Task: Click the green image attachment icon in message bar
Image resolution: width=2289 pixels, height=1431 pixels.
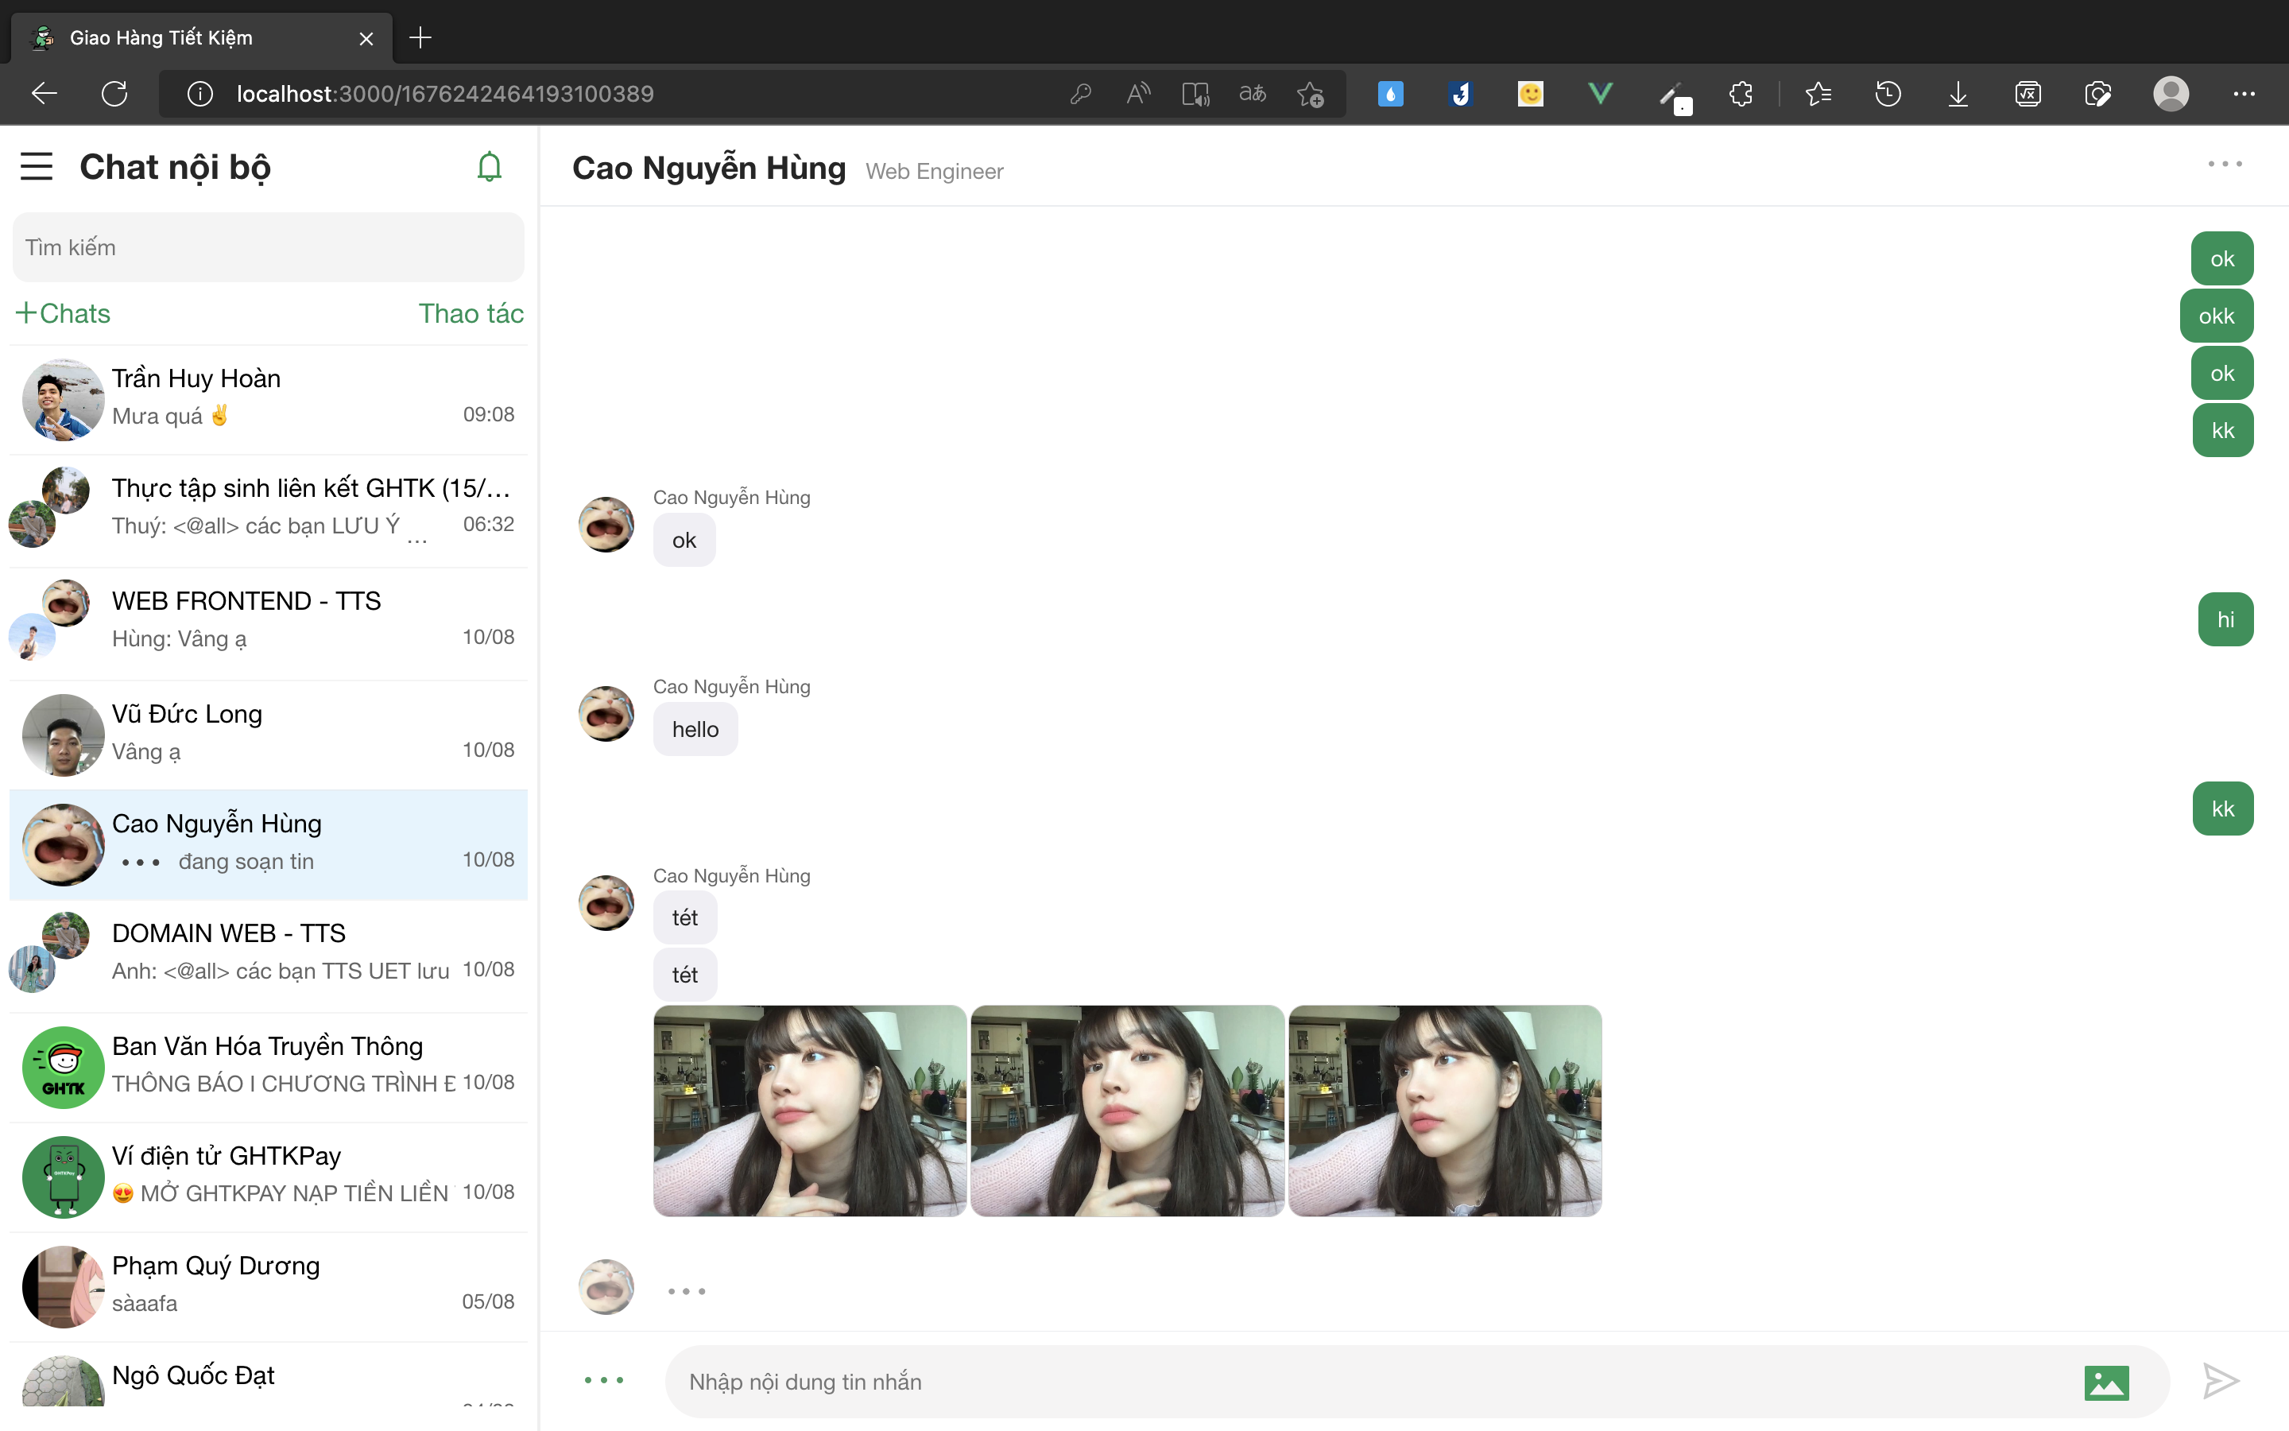Action: [x=2109, y=1381]
